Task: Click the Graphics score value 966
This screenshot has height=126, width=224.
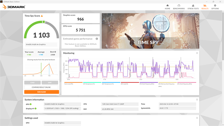Action: [x=81, y=19]
